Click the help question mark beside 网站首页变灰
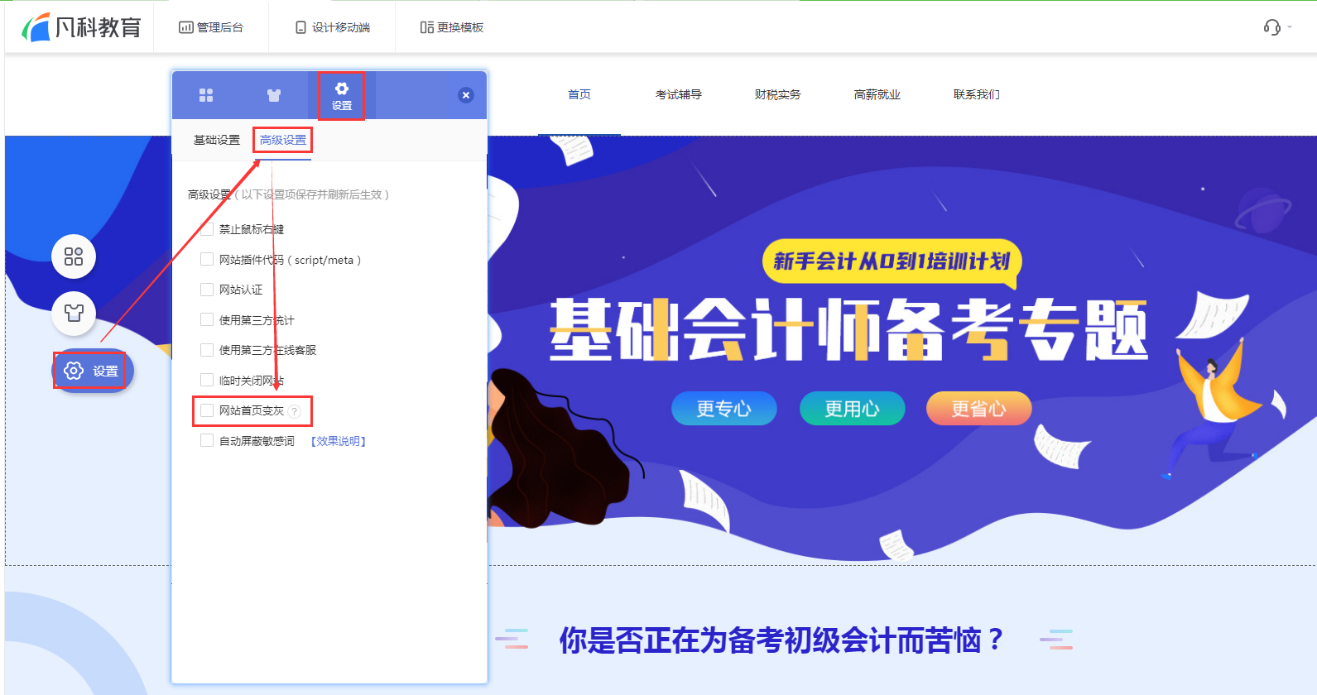1317x695 pixels. pyautogui.click(x=295, y=411)
